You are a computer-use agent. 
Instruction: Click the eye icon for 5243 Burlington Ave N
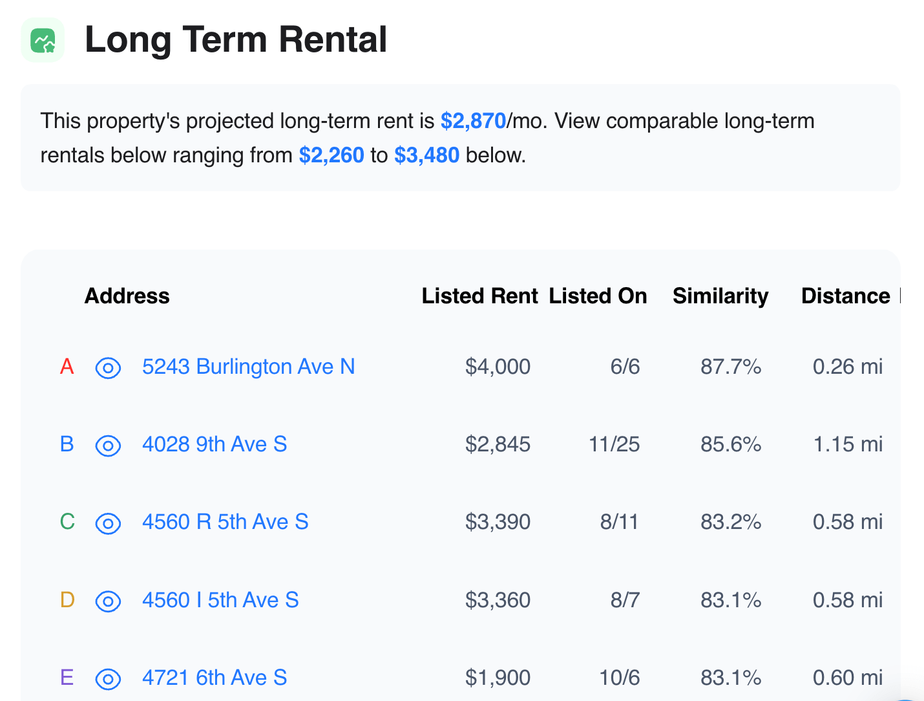108,368
